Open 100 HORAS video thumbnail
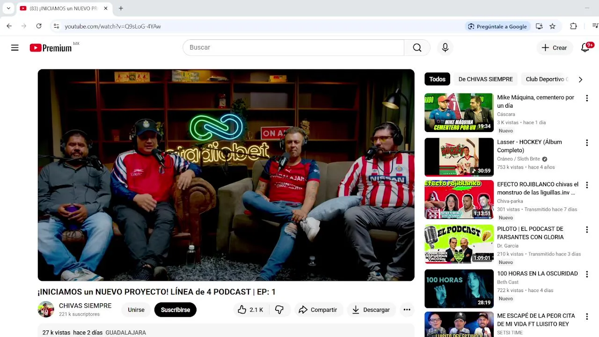The image size is (599, 337). (x=459, y=289)
